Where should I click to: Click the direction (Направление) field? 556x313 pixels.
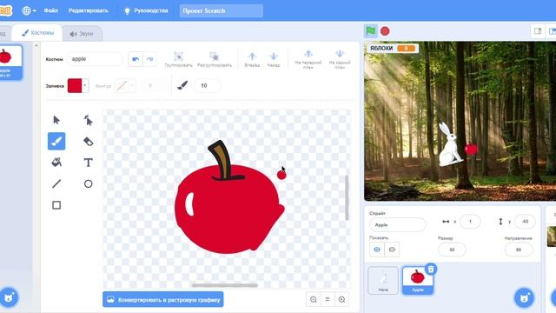519,250
